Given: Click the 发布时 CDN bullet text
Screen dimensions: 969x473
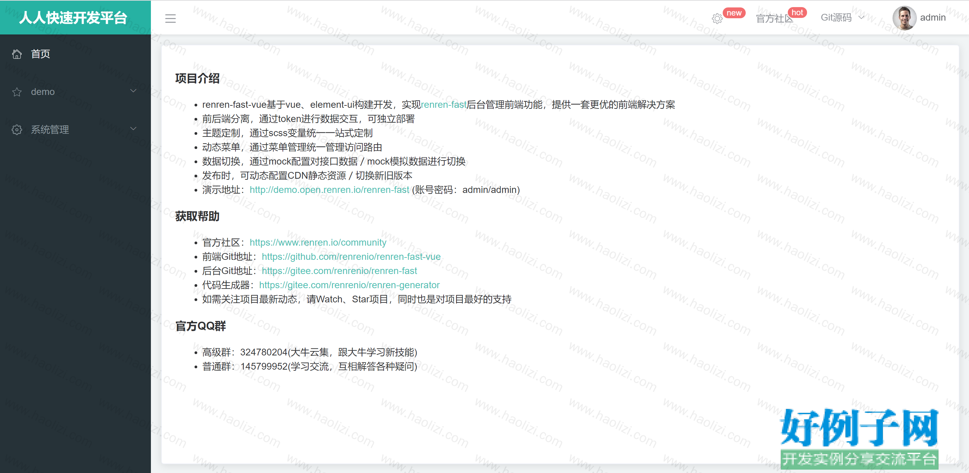Looking at the screenshot, I should pyautogui.click(x=307, y=175).
